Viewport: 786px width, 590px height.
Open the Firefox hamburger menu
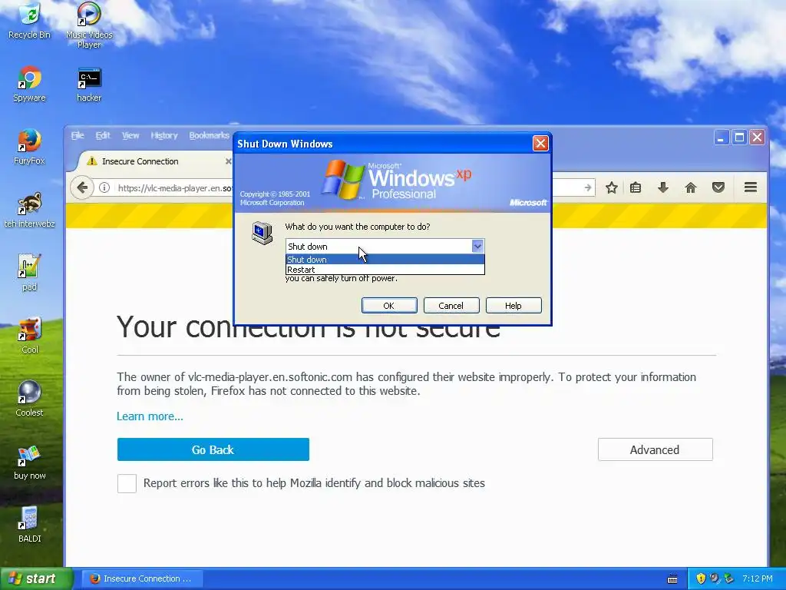coord(751,187)
